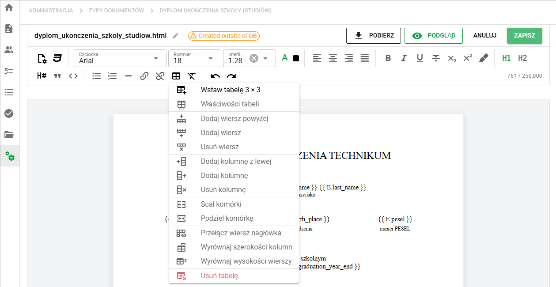The image size is (556, 287).
Task: Insert a blockquote
Action: (57, 76)
